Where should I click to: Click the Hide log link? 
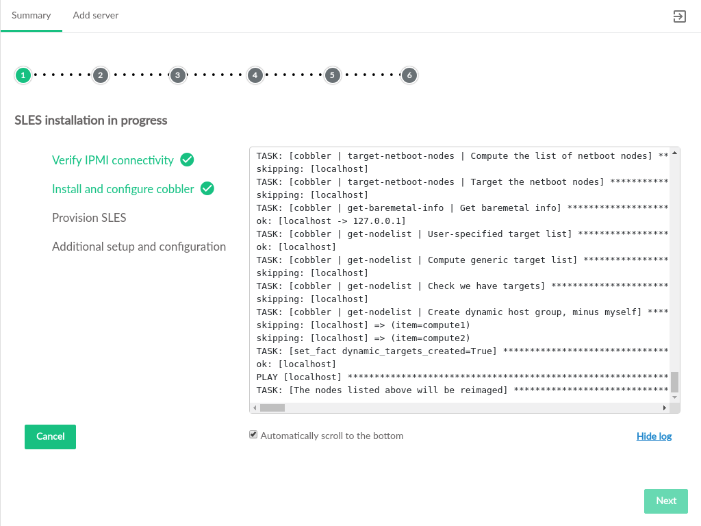654,436
